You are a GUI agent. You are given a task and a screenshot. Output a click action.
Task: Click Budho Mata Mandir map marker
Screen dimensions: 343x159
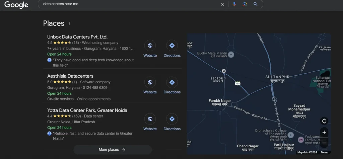coord(231,55)
